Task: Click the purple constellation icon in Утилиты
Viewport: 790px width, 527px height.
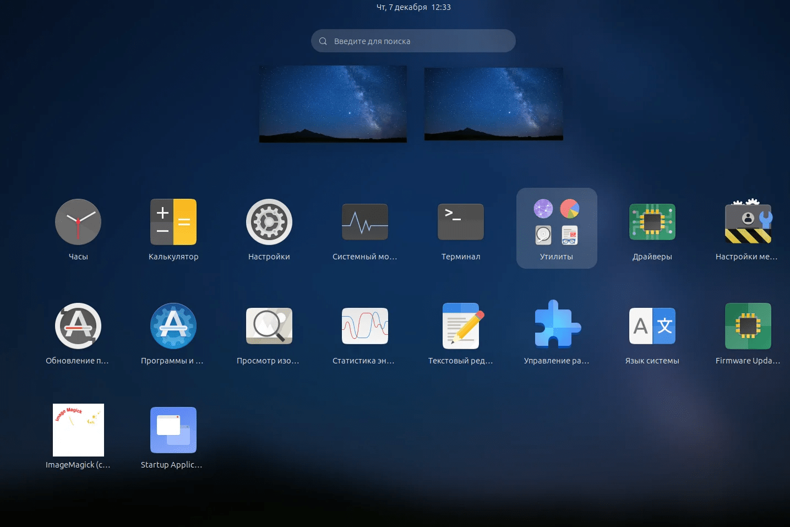Action: coord(543,209)
